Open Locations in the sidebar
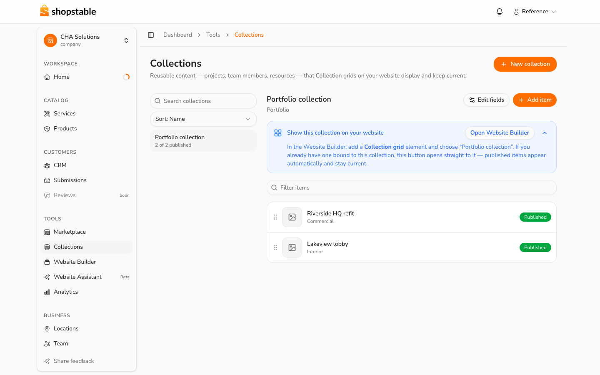 (x=87, y=329)
